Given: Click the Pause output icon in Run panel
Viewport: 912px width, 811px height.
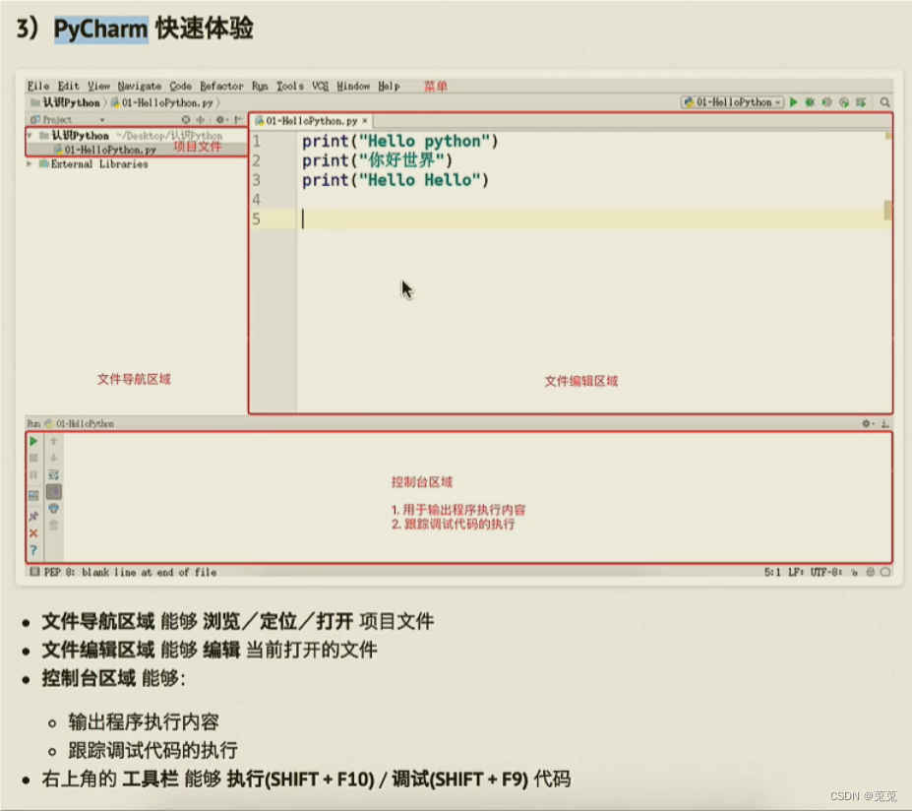Looking at the screenshot, I should pyautogui.click(x=33, y=475).
